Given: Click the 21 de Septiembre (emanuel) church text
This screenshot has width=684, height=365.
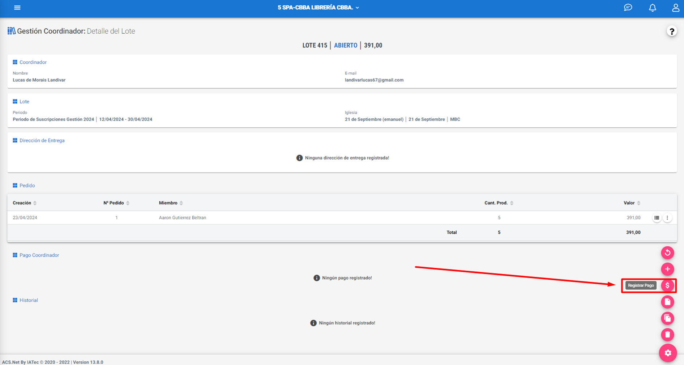Looking at the screenshot, I should pyautogui.click(x=374, y=119).
